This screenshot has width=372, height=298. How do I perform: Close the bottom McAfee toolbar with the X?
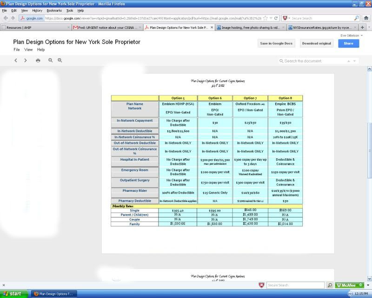click(x=4, y=285)
